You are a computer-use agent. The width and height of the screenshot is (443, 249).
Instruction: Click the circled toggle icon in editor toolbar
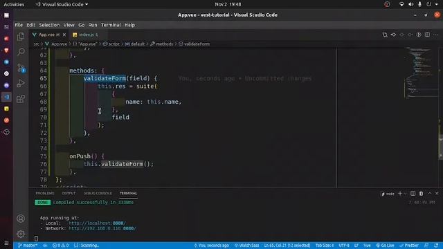pyautogui.click(x=419, y=35)
